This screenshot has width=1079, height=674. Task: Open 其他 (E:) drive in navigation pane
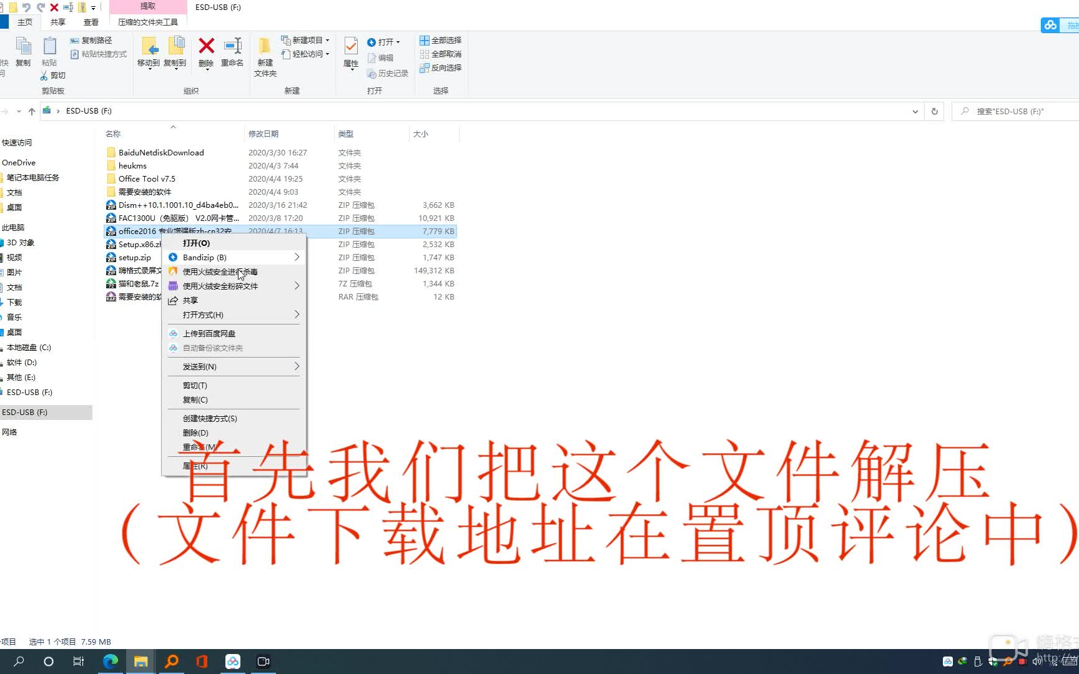[x=21, y=378]
